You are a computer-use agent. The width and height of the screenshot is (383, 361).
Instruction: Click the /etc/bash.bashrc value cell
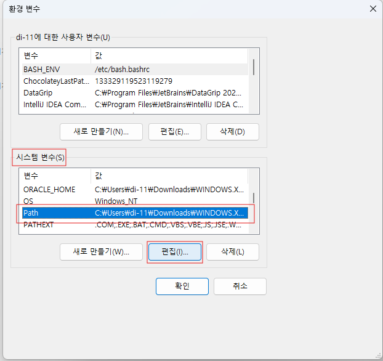point(122,70)
